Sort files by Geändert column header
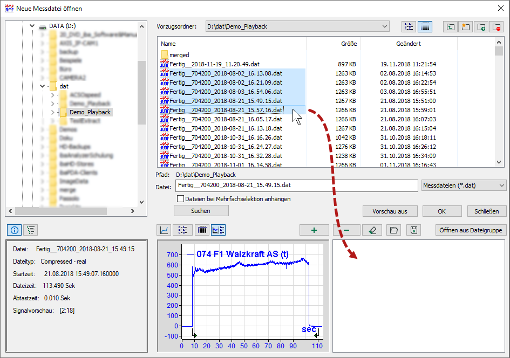Viewport: 510px width, 358px height. 409,44
